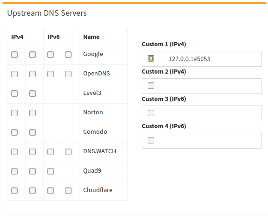Enable OpenDNS second IPv4 checkbox
The width and height of the screenshot is (268, 218).
pyautogui.click(x=33, y=74)
